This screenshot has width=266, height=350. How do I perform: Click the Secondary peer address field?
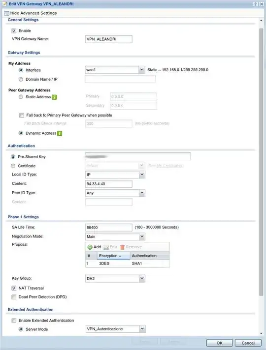pyautogui.click(x=133, y=106)
